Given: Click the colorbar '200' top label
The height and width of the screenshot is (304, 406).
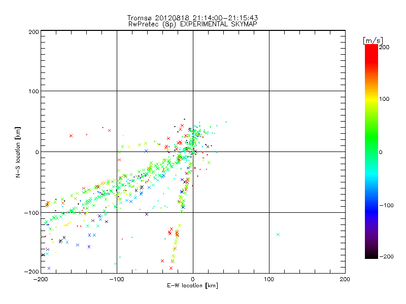Looking at the screenshot, I should (x=384, y=47).
